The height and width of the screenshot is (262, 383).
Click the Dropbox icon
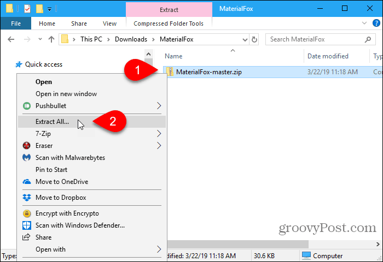pos(27,198)
